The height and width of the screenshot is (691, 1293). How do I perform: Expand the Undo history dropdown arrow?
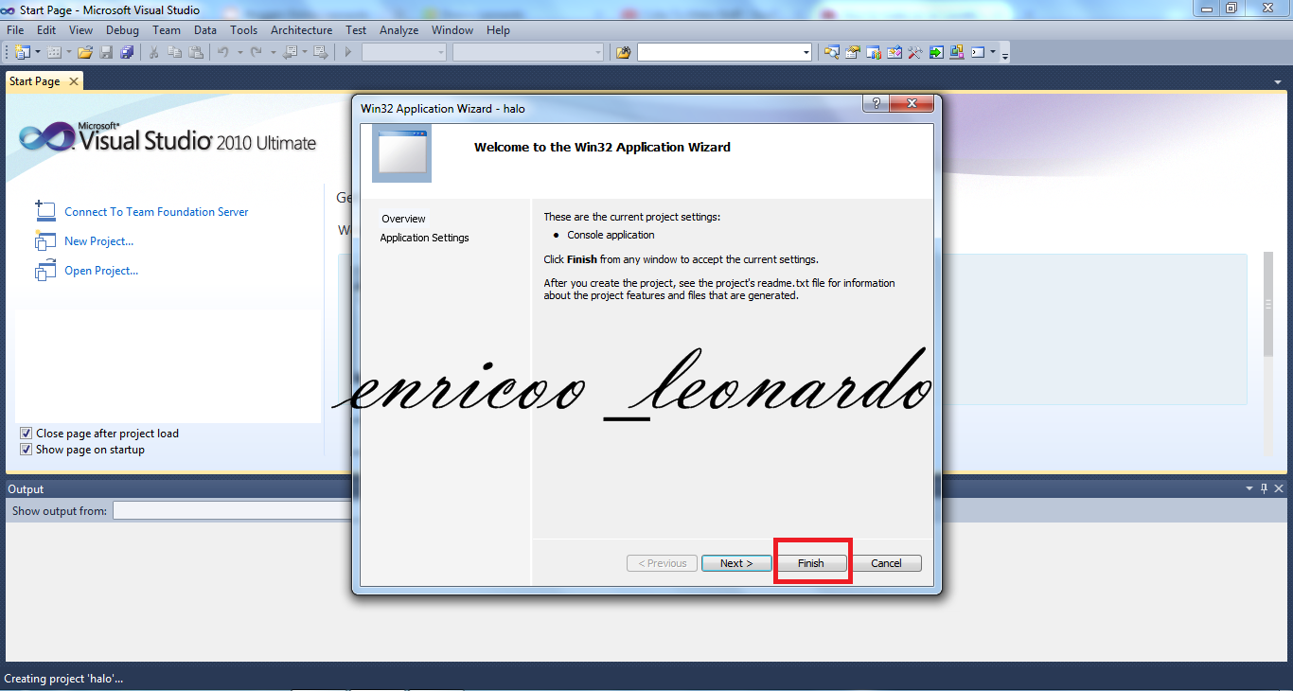[x=239, y=52]
